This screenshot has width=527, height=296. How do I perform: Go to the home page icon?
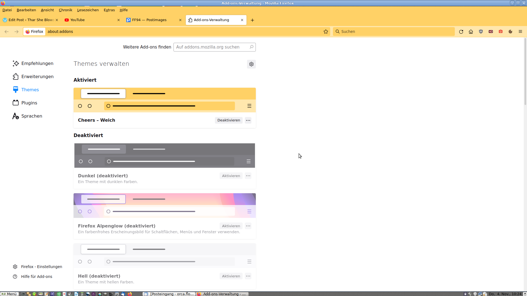coord(471,32)
